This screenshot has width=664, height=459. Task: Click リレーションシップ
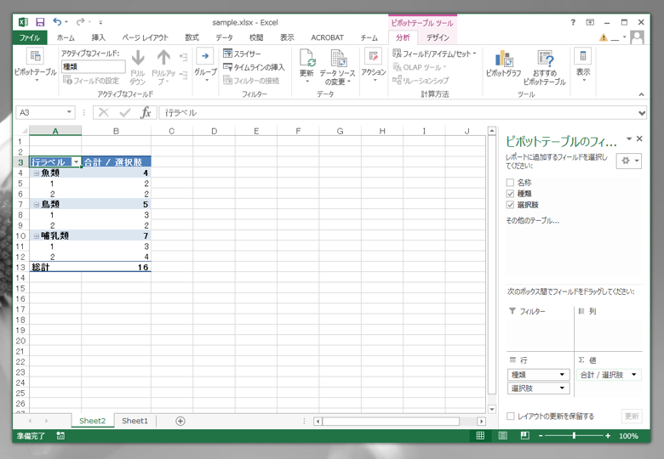pyautogui.click(x=421, y=80)
